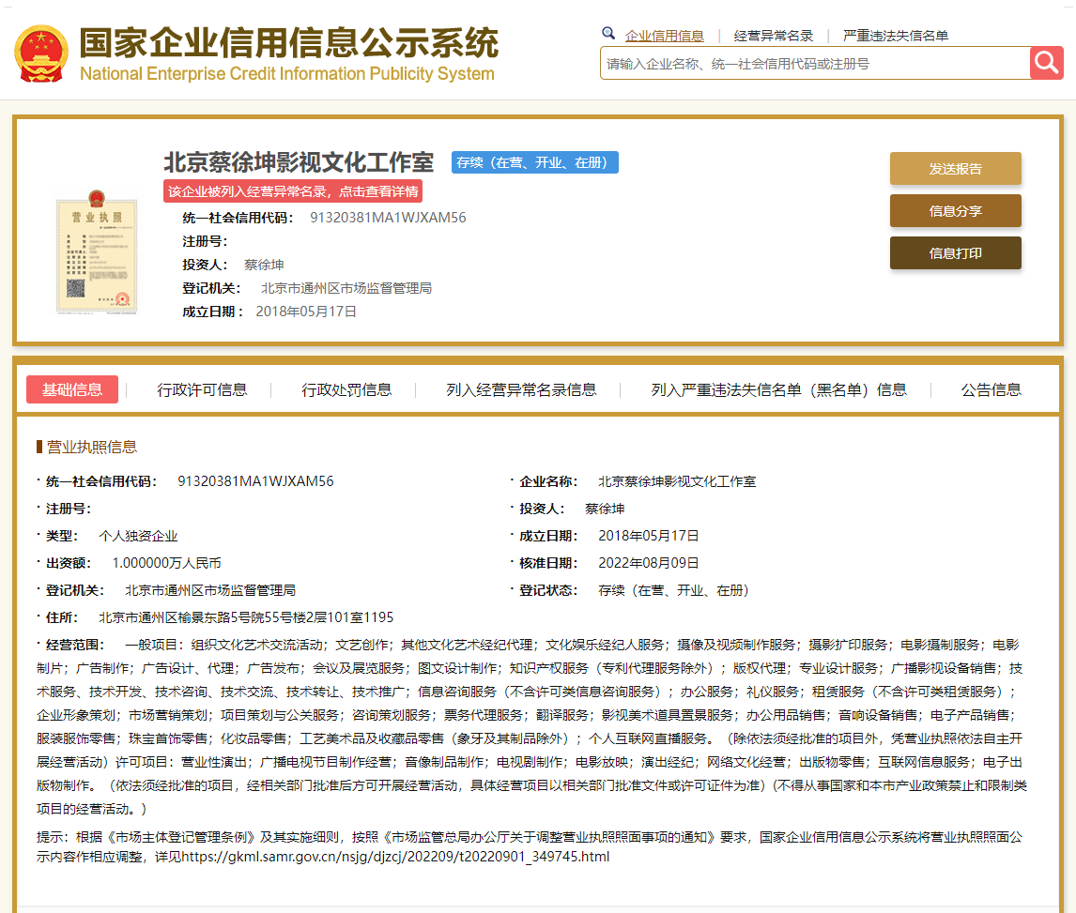Click the site title 国家企业信用信息公示系统
The height and width of the screenshot is (913, 1076).
(x=289, y=43)
